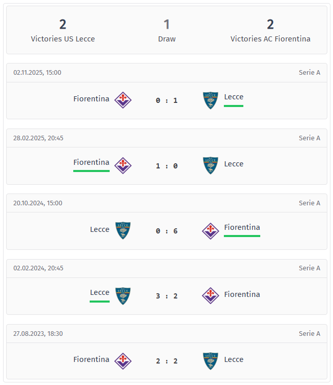Click Fiorentina crest in 02.11.2025 match
The image size is (333, 385).
pyautogui.click(x=123, y=100)
